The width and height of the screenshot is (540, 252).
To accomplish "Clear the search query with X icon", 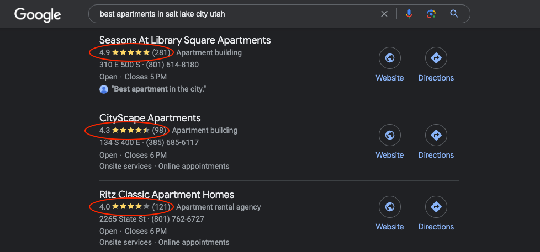I will tap(384, 14).
